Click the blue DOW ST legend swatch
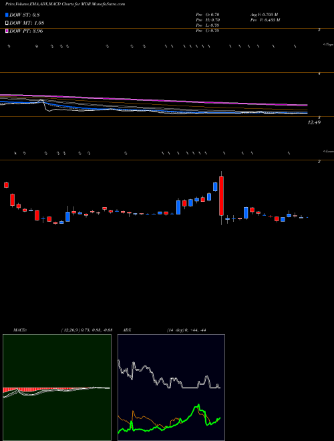 (7, 15)
